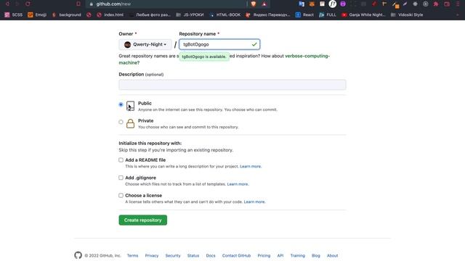Open the HTML-BOOK bookmark

[225, 14]
